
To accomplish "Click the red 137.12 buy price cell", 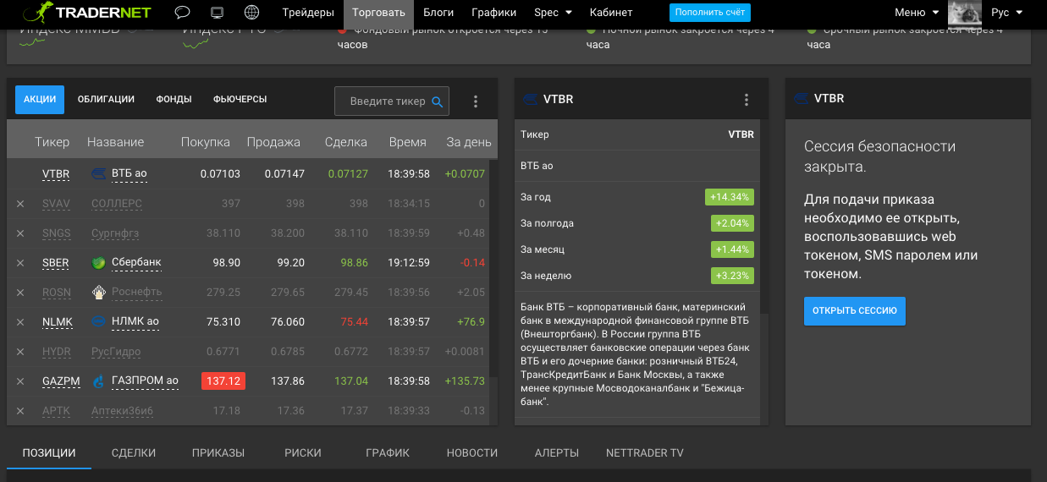I will (x=224, y=381).
